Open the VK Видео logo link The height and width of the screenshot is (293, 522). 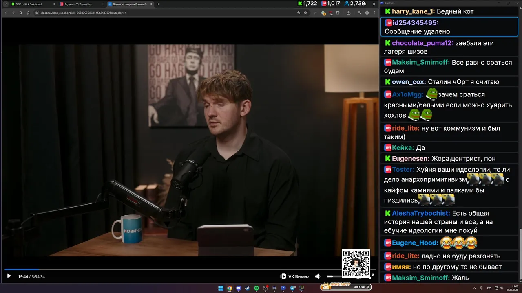(294, 276)
